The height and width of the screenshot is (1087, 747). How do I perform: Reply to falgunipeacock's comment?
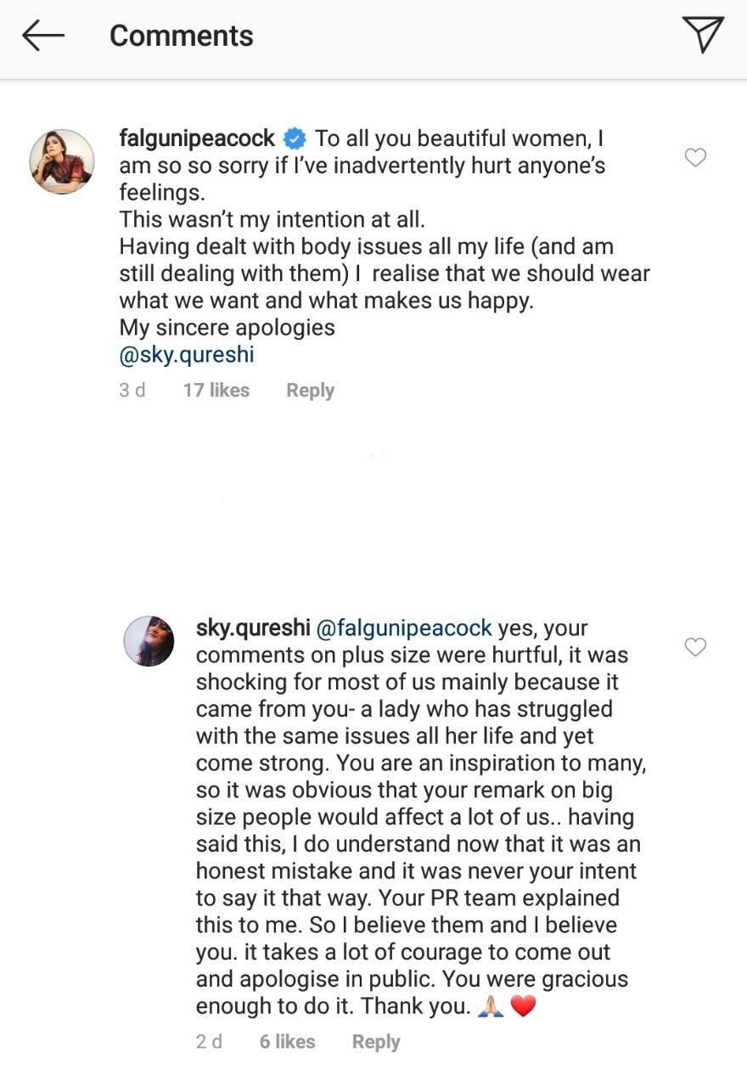(310, 391)
